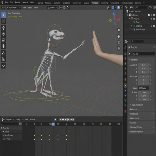Open Global transform orientation dropdown
This screenshot has height=156, width=156.
pos(52,8)
